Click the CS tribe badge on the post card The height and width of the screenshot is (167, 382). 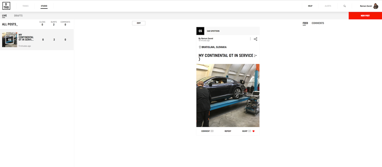[200, 31]
